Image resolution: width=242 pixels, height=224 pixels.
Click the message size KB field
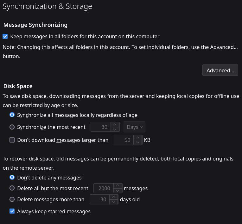(124, 140)
